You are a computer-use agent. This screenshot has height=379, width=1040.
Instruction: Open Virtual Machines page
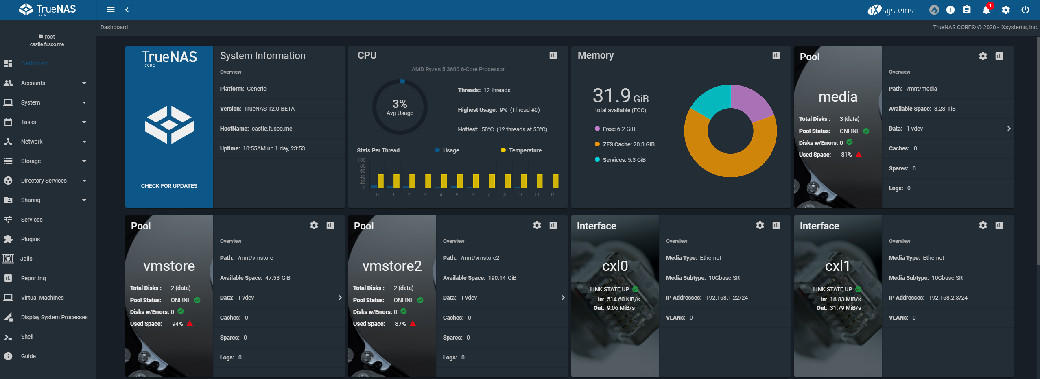pyautogui.click(x=42, y=298)
